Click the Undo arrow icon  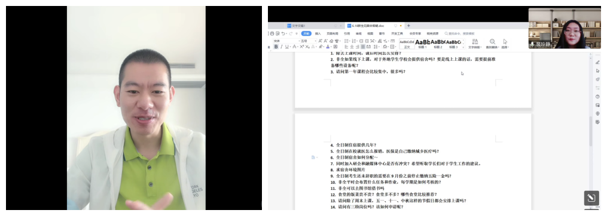pyautogui.click(x=283, y=33)
